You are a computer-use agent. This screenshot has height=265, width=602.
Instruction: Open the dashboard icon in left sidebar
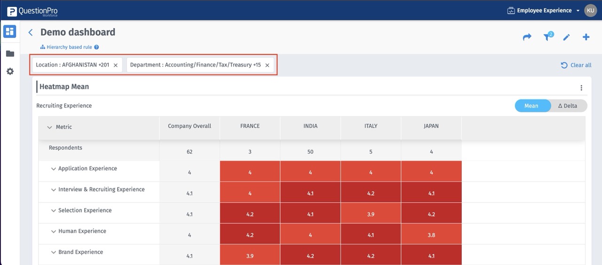click(10, 32)
